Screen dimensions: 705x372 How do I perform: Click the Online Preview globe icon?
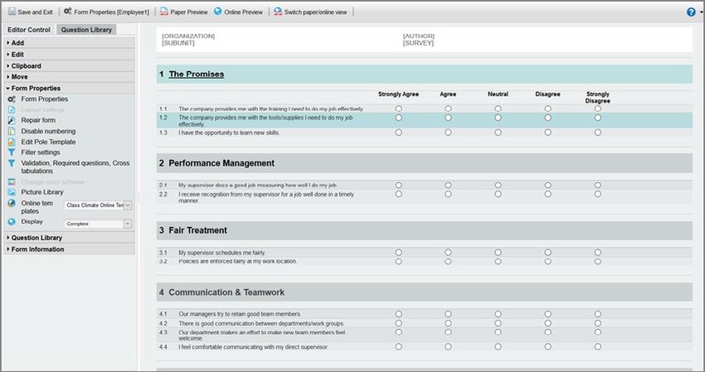coord(218,12)
